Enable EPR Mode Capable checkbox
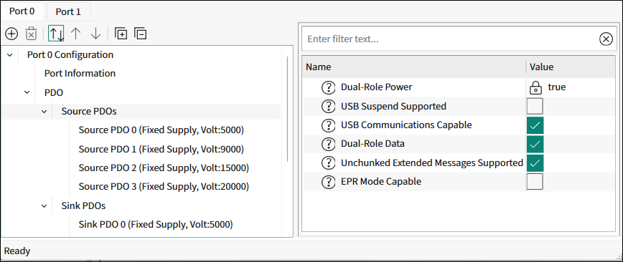623x262 pixels. point(535,182)
